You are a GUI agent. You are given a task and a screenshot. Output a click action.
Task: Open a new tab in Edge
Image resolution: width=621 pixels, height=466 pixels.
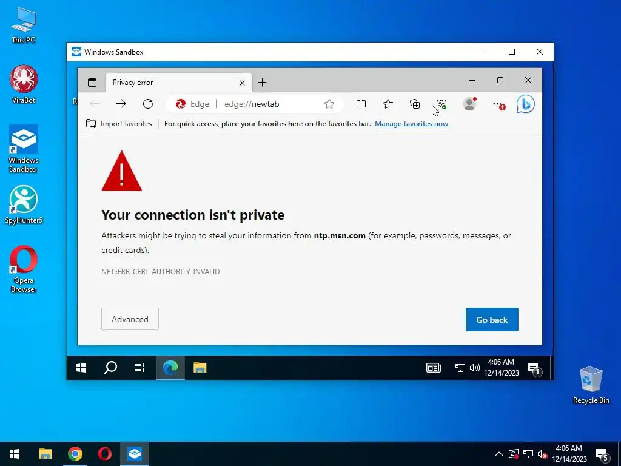tap(262, 83)
